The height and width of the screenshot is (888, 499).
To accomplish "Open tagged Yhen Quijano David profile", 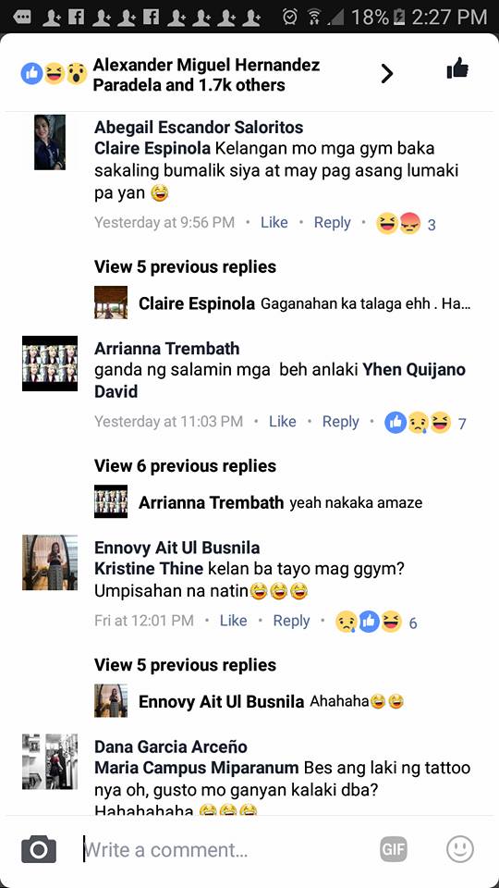I will coord(280,380).
